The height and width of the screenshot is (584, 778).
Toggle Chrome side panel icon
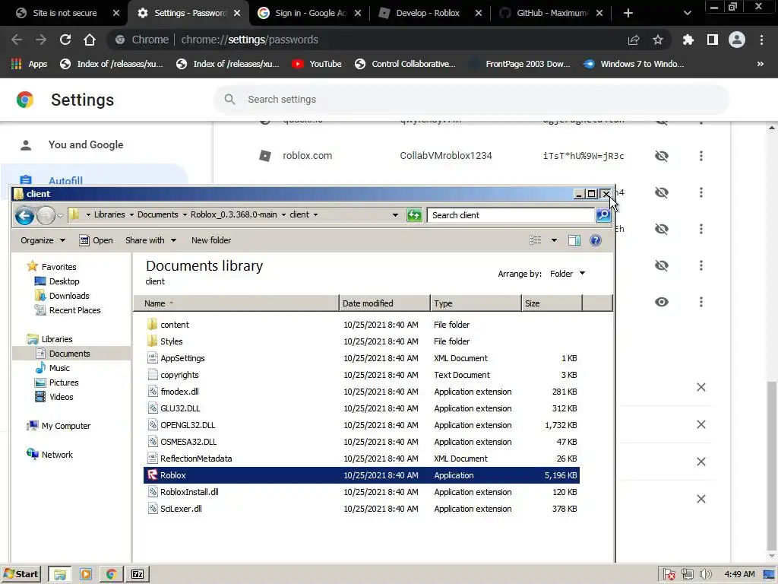(x=713, y=40)
